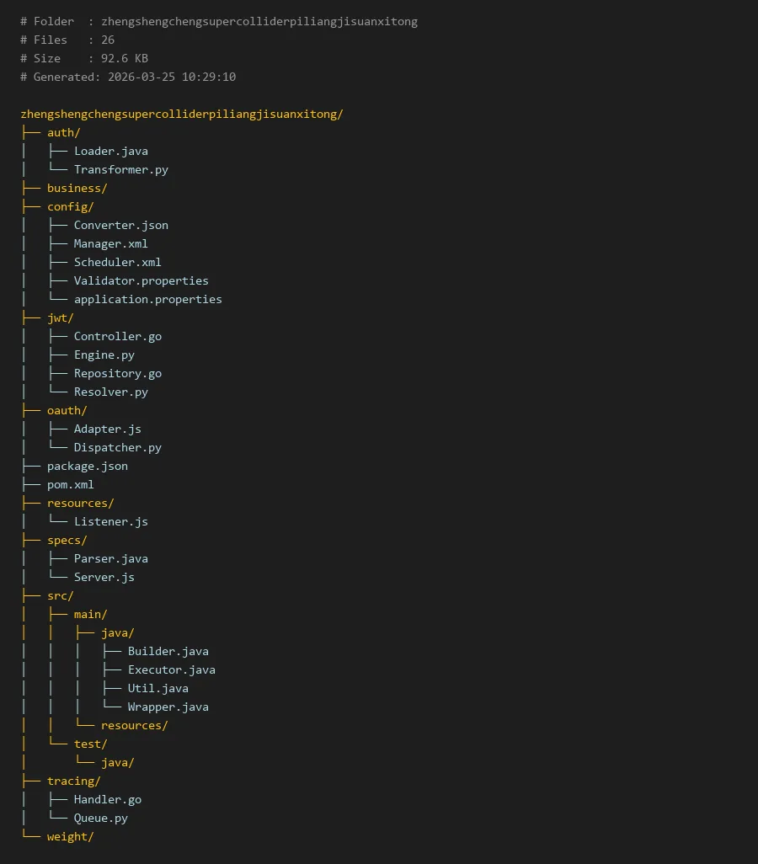The image size is (758, 864).
Task: Open Listener.js in resources
Action: [111, 521]
